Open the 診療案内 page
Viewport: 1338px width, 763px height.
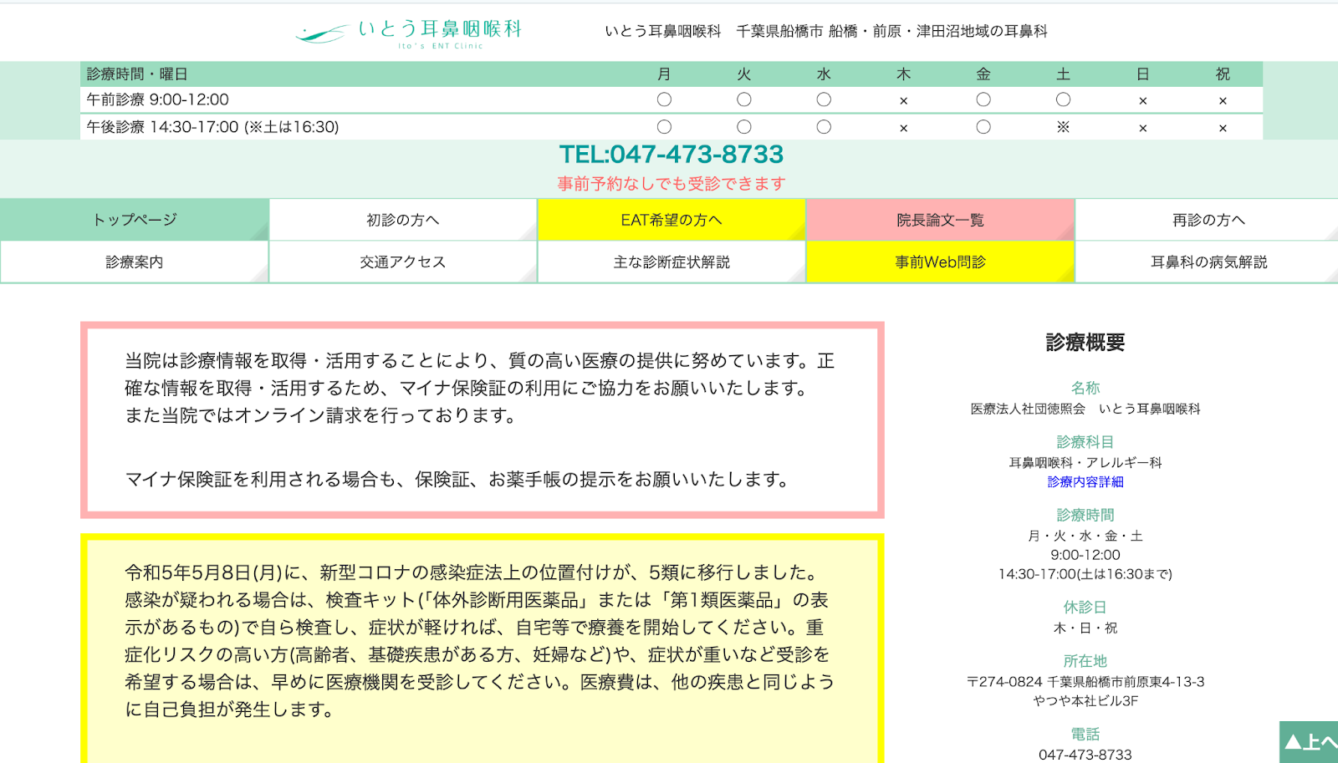(x=135, y=262)
